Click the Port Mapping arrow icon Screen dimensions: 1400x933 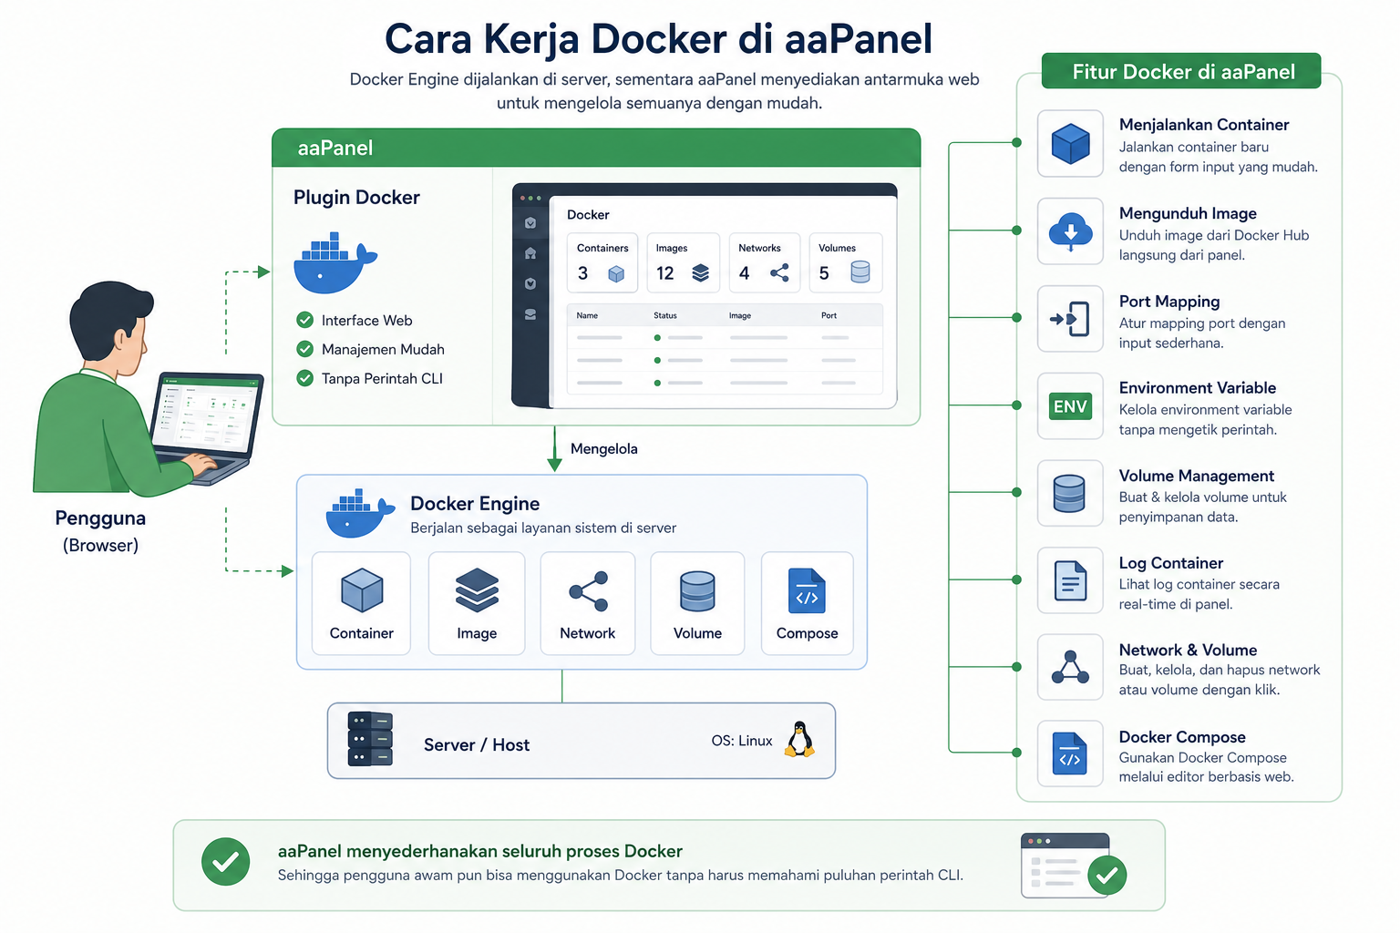(1070, 319)
